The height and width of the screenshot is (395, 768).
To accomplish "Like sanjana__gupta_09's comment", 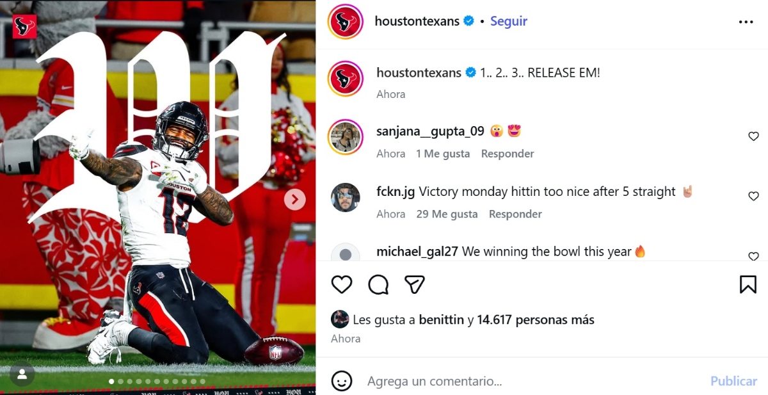I will click(753, 136).
